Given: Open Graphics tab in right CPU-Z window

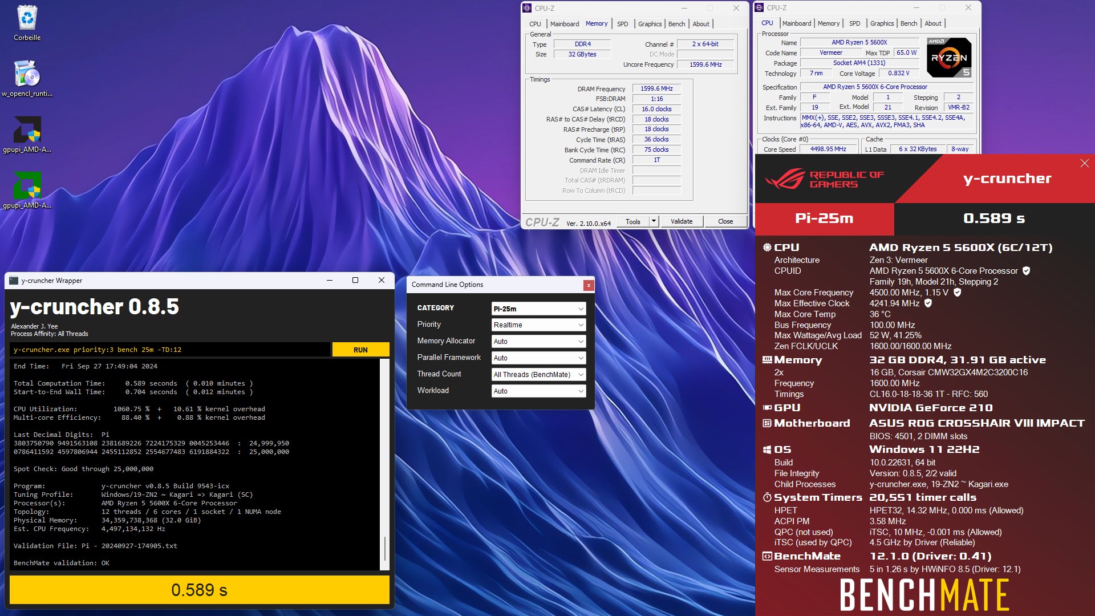Looking at the screenshot, I should (x=882, y=23).
